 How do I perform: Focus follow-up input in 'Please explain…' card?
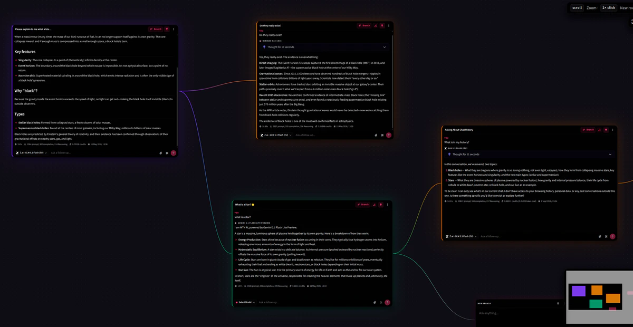click(x=103, y=153)
